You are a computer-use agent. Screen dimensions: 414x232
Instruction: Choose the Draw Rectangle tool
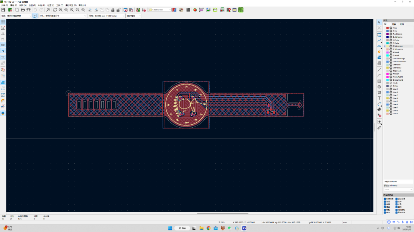point(379,81)
